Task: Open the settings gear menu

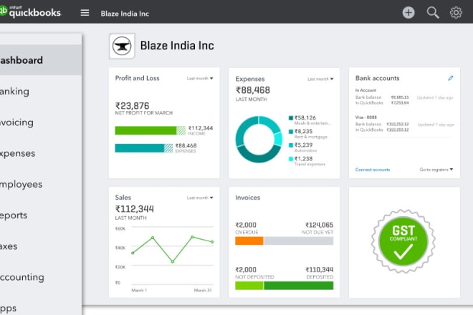Action: pyautogui.click(x=456, y=13)
